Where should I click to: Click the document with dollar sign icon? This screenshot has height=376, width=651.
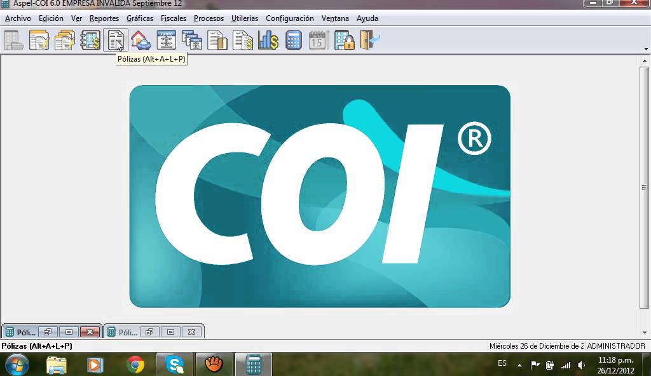pyautogui.click(x=242, y=40)
